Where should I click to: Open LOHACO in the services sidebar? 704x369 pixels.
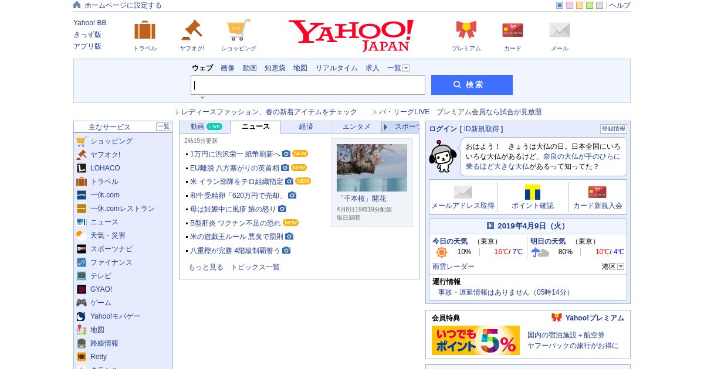105,168
